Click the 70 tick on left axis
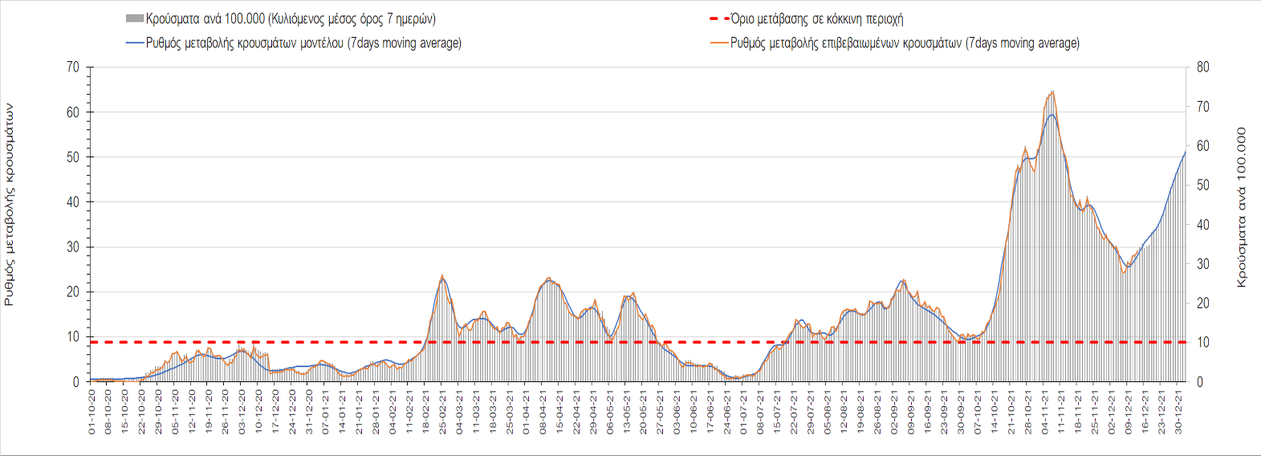The height and width of the screenshot is (456, 1261). tap(73, 67)
